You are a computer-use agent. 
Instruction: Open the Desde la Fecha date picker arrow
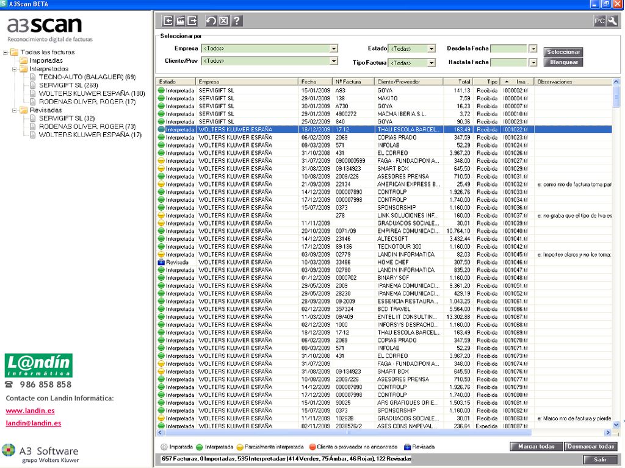[533, 49]
